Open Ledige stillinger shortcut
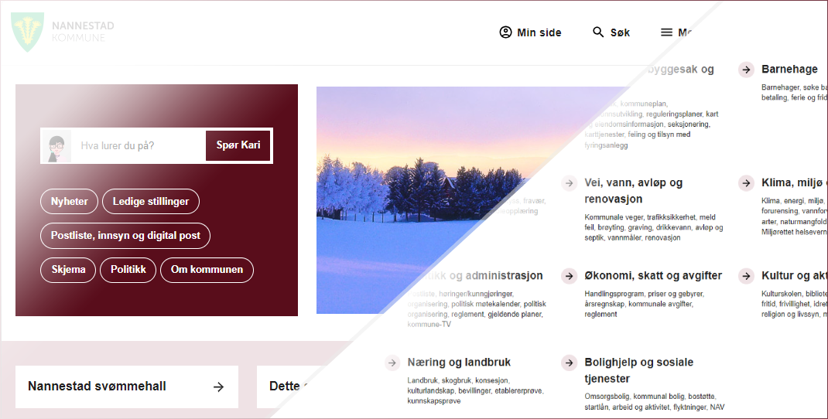The height and width of the screenshot is (419, 828). tap(150, 202)
